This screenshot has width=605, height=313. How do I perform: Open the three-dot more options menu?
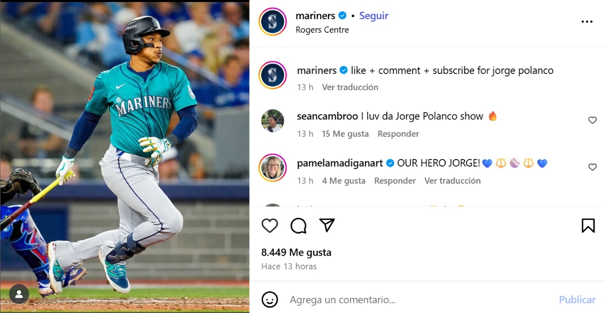(587, 22)
